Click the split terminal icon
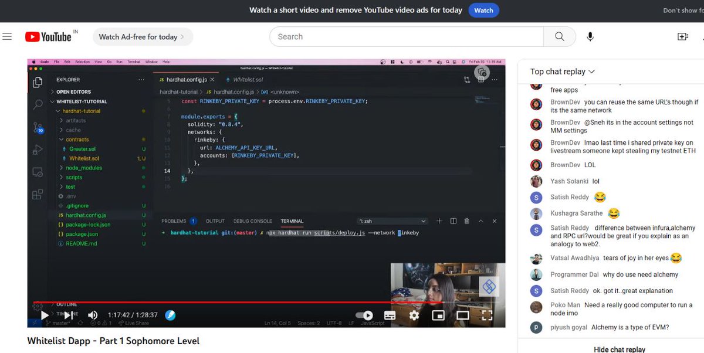The width and height of the screenshot is (704, 353). click(x=453, y=221)
